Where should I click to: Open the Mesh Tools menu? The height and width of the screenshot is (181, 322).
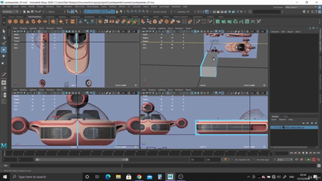(79, 7)
